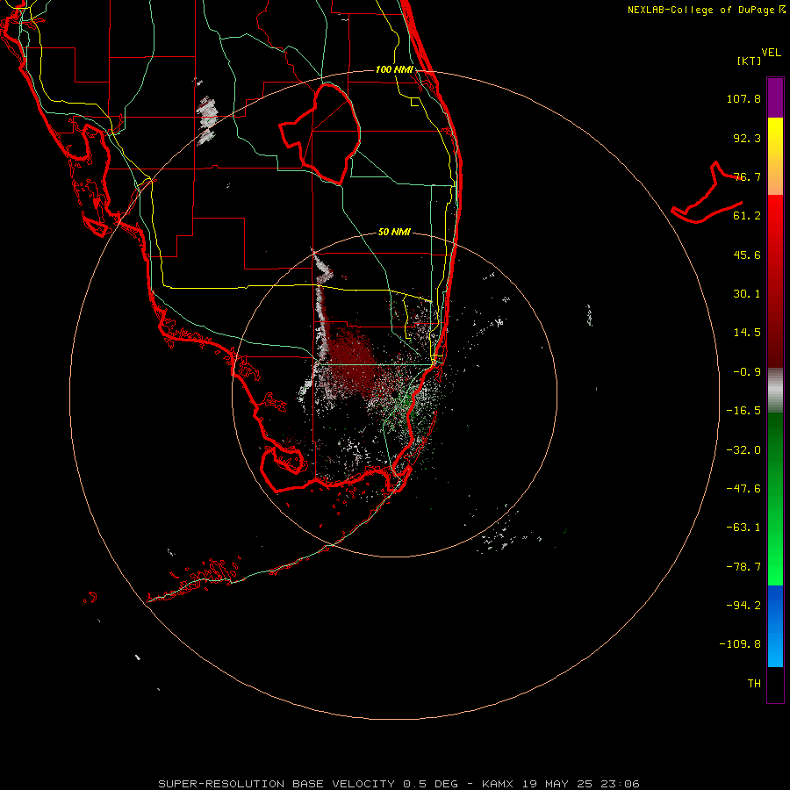Select the -47.6 velocity scale value
This screenshot has height=790, width=790.
(x=743, y=489)
